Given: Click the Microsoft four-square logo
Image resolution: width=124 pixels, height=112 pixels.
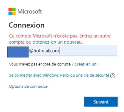Looking at the screenshot, I should click(x=12, y=11).
